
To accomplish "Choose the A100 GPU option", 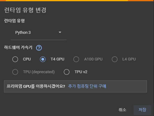I will [x=76, y=59].
